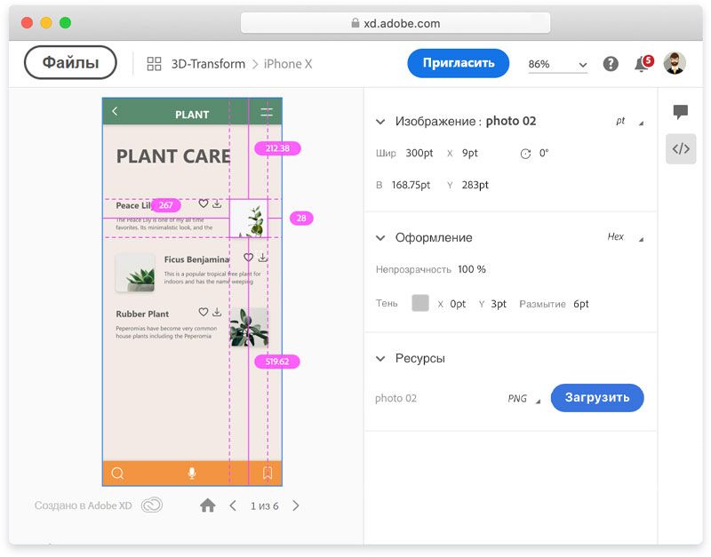Image resolution: width=711 pixels, height=557 pixels.
Task: Go to the next artboard arrow
Action: (x=296, y=505)
